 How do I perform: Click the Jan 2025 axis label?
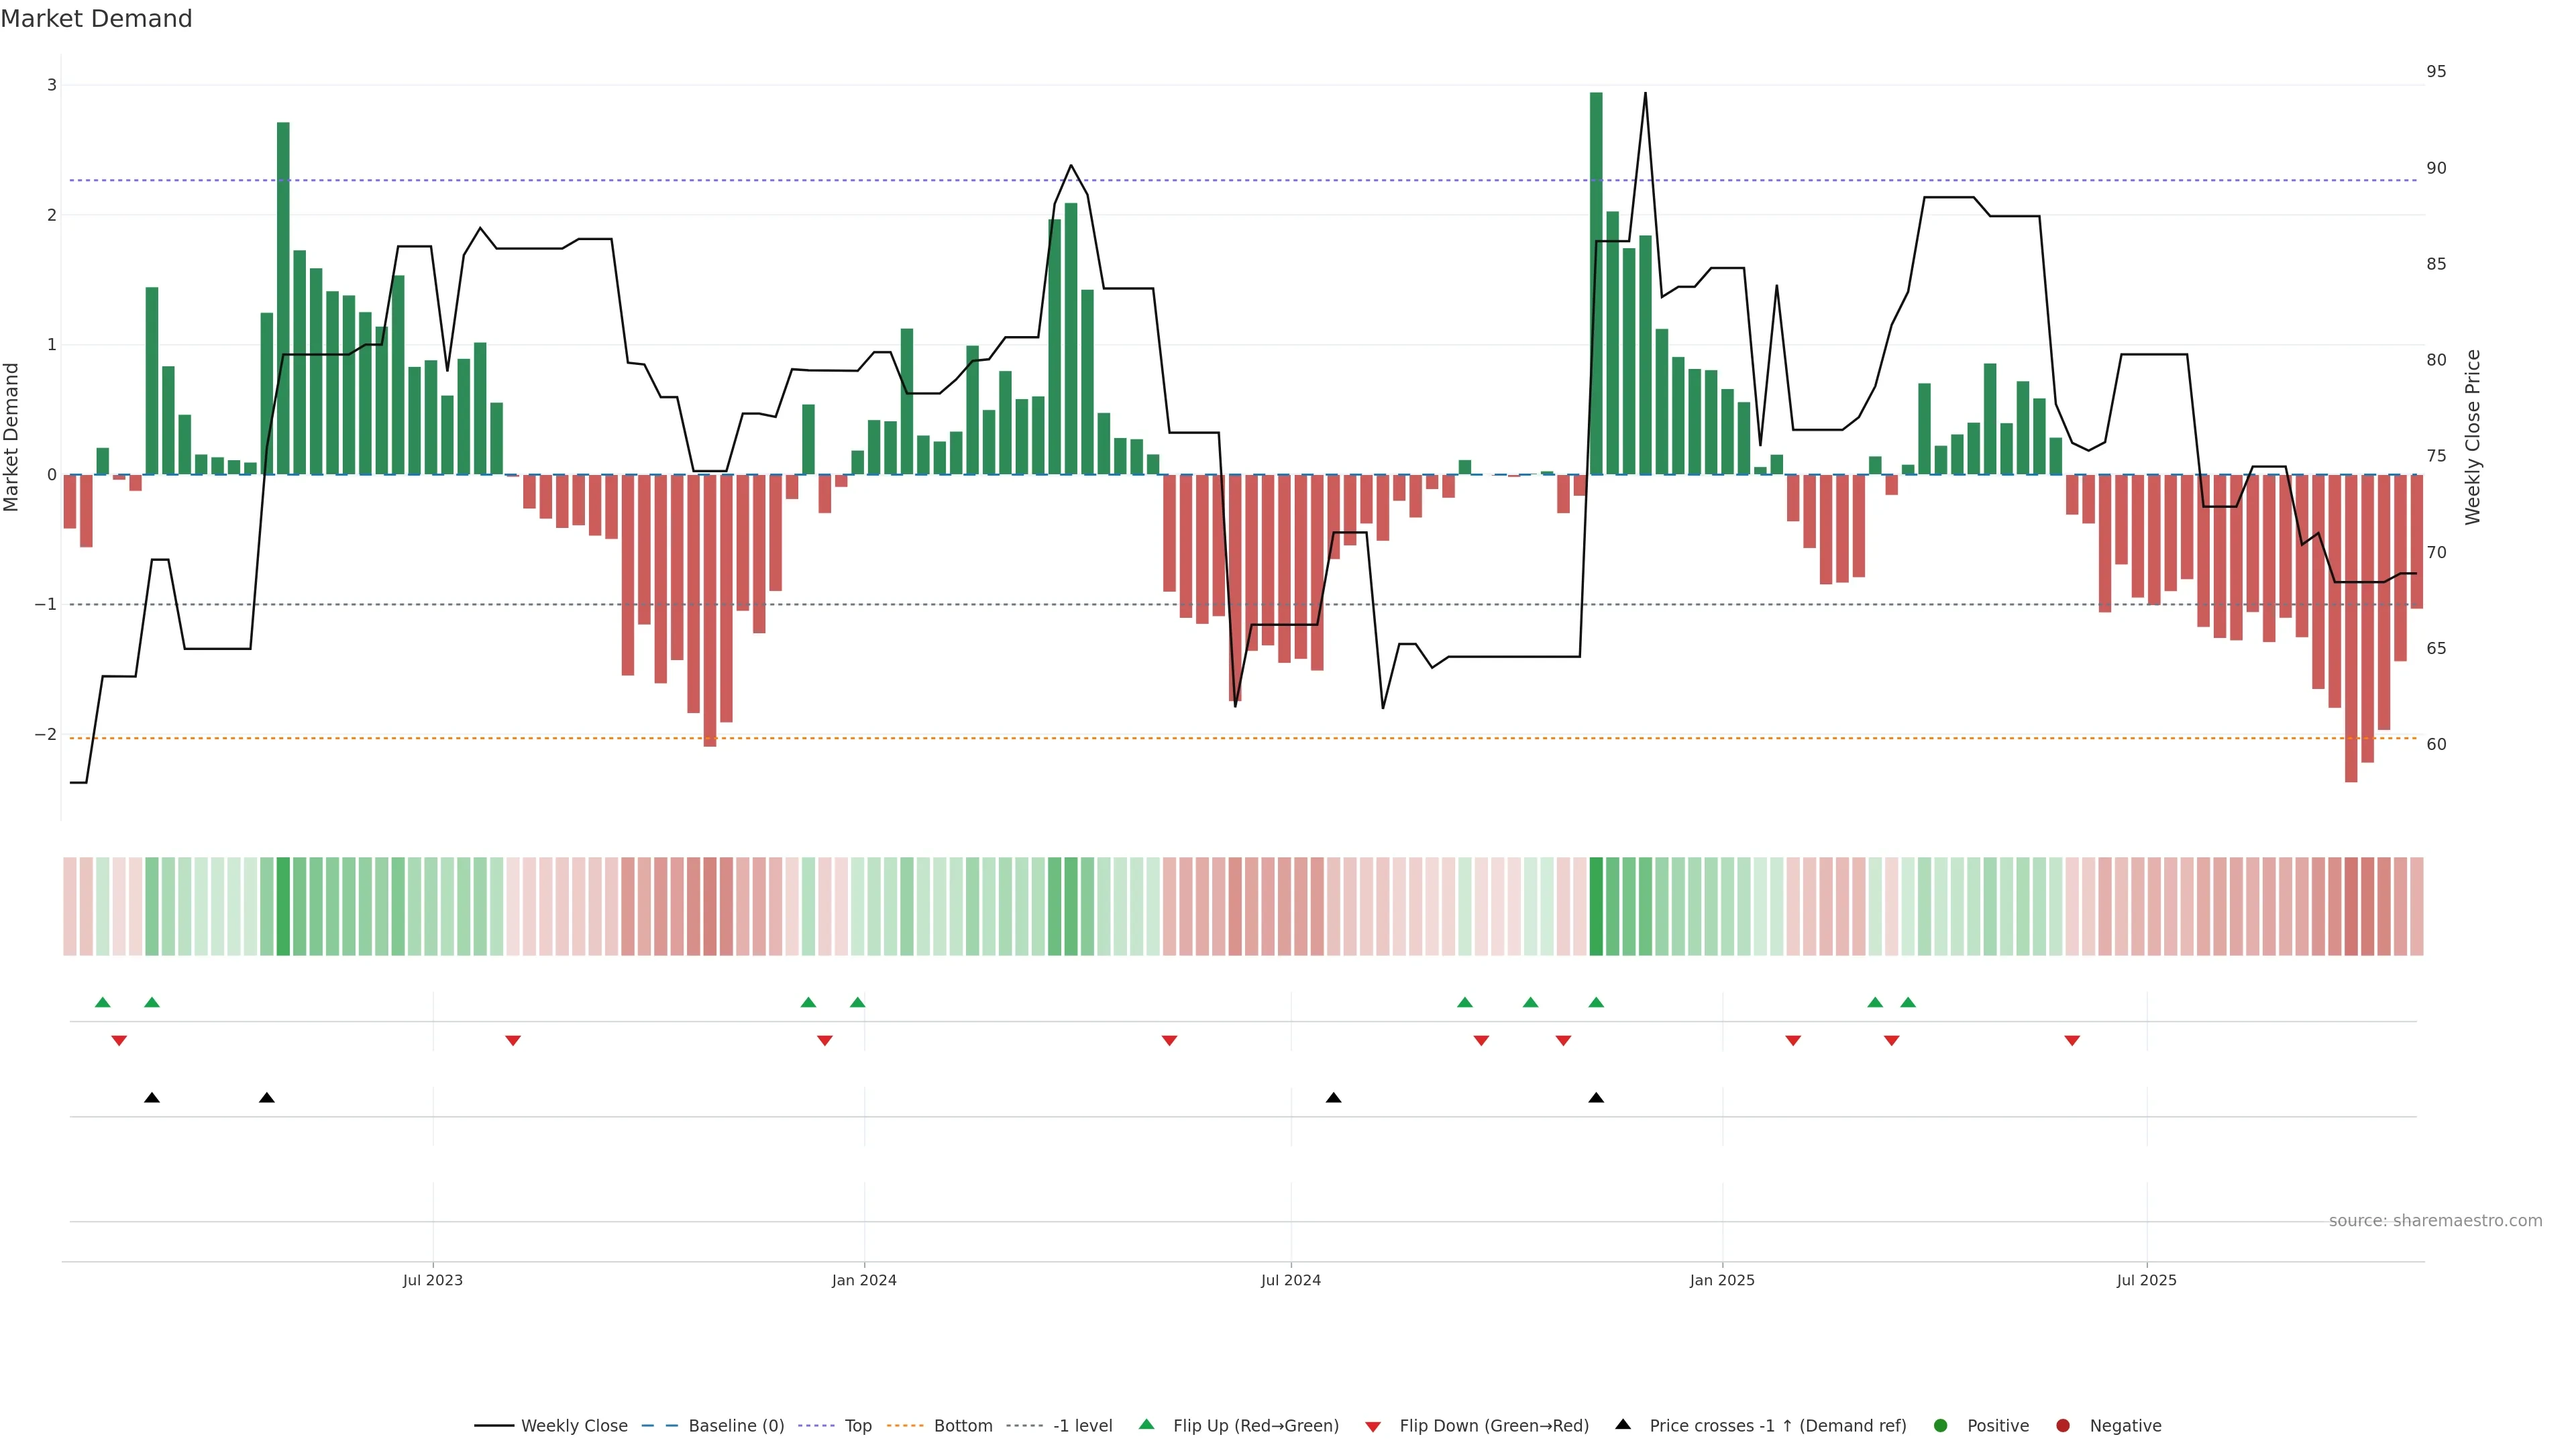coord(1722,1280)
